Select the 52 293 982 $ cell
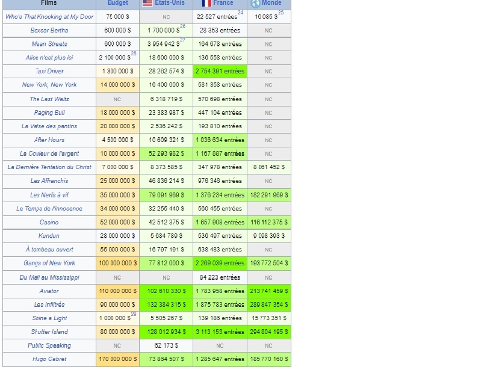Screen dimensions: 493x367 (166, 153)
